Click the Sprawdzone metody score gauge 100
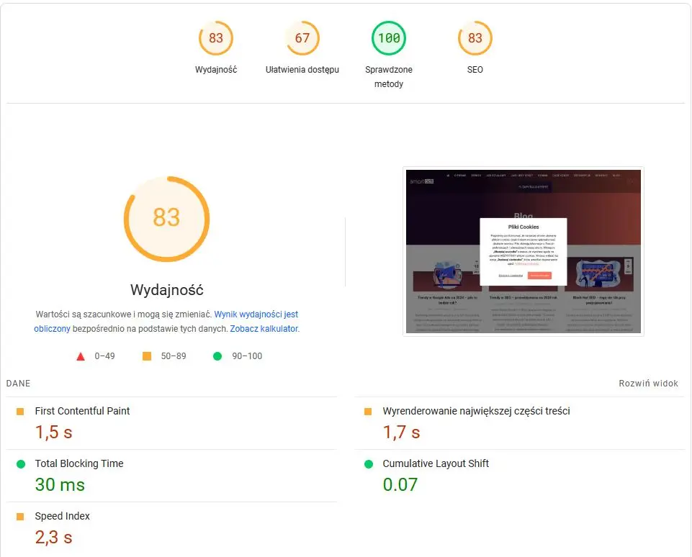The image size is (692, 557). pyautogui.click(x=389, y=38)
